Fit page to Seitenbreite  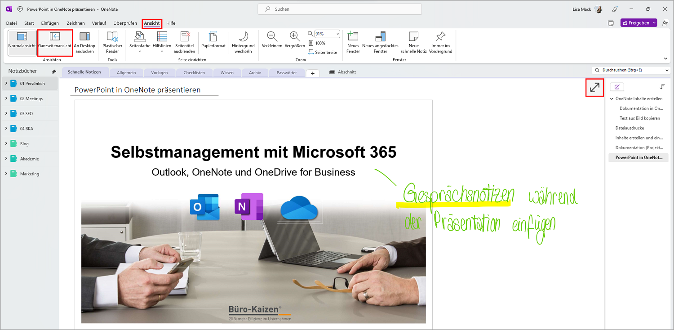(323, 52)
